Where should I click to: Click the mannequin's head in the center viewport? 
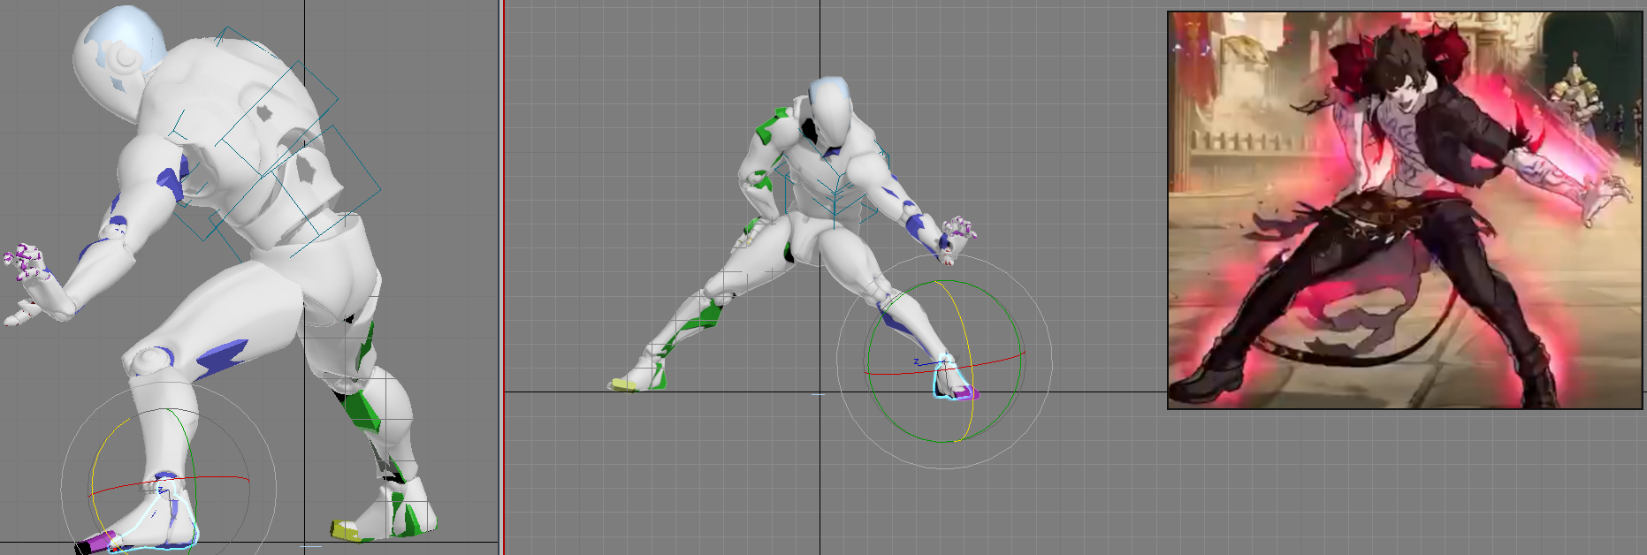pyautogui.click(x=830, y=113)
